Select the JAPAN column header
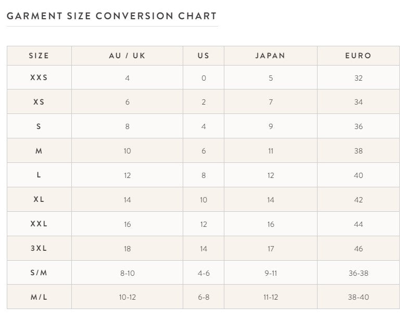405x320 pixels. (x=270, y=56)
